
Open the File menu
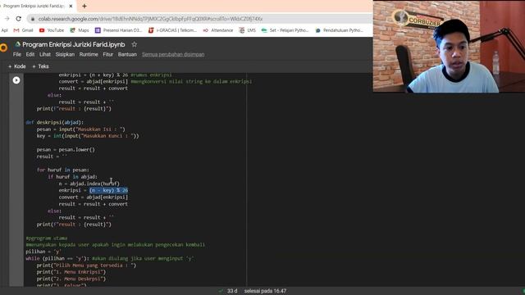click(x=16, y=54)
